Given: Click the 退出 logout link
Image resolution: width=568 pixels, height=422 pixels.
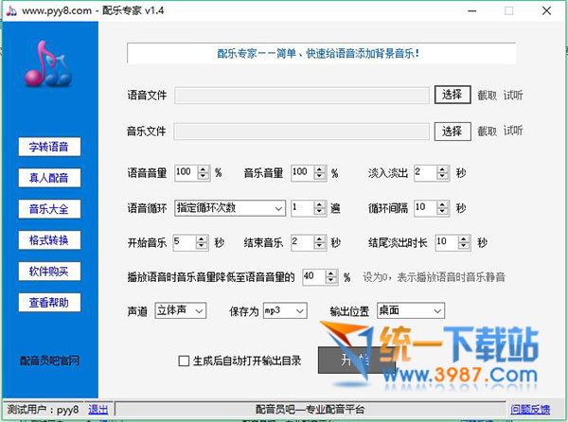Looking at the screenshot, I should click(98, 410).
